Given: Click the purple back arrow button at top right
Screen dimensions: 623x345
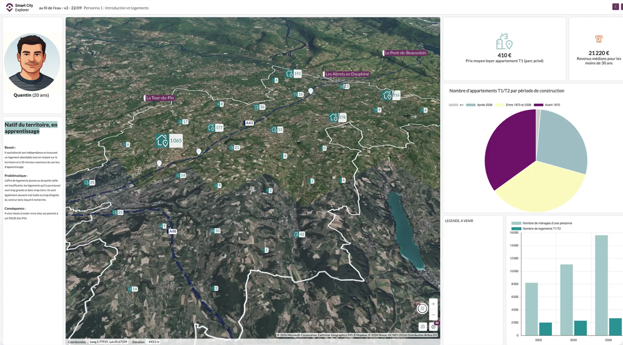Looking at the screenshot, I should click(615, 7).
